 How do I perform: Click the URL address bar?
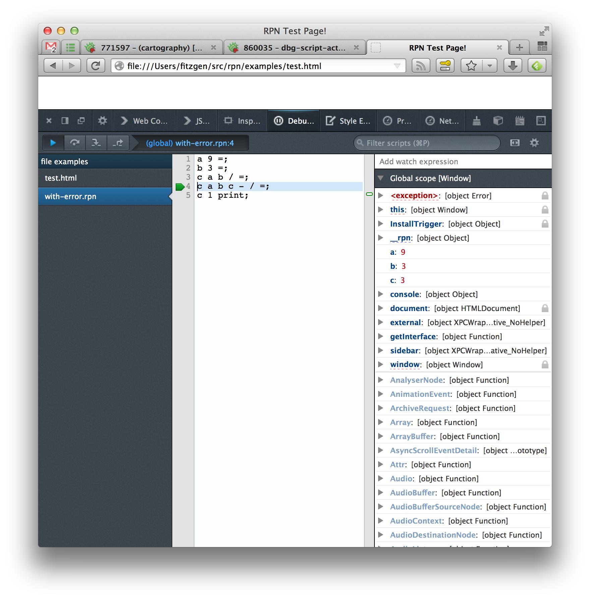[x=258, y=66]
